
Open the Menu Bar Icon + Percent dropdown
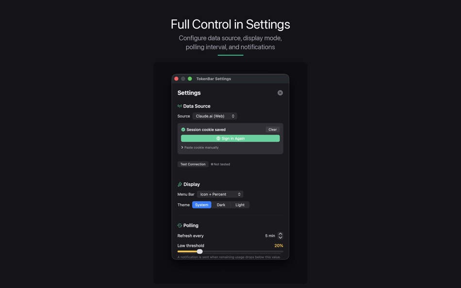pyautogui.click(x=220, y=194)
